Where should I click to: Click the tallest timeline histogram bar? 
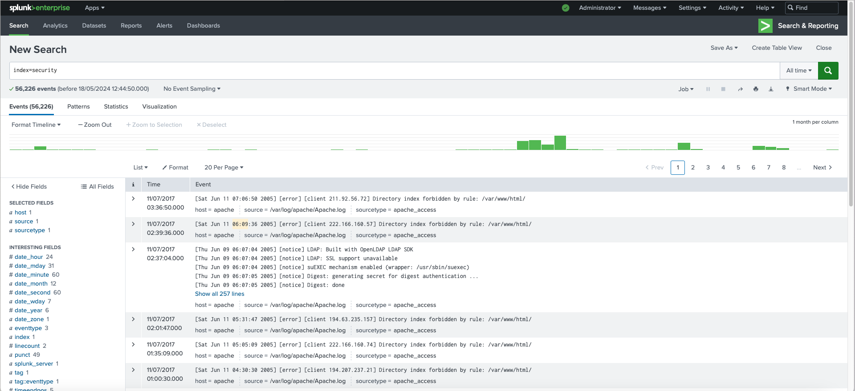point(560,143)
